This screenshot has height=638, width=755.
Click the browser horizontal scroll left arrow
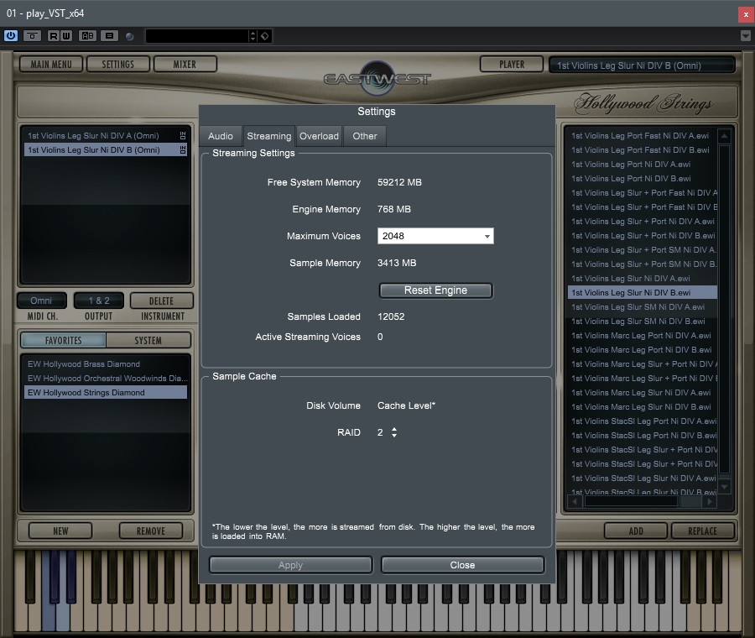click(574, 502)
